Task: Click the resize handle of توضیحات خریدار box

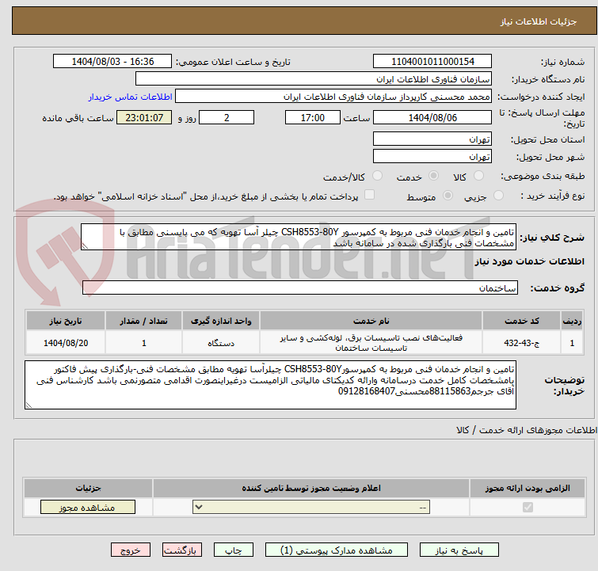Action: (x=29, y=405)
